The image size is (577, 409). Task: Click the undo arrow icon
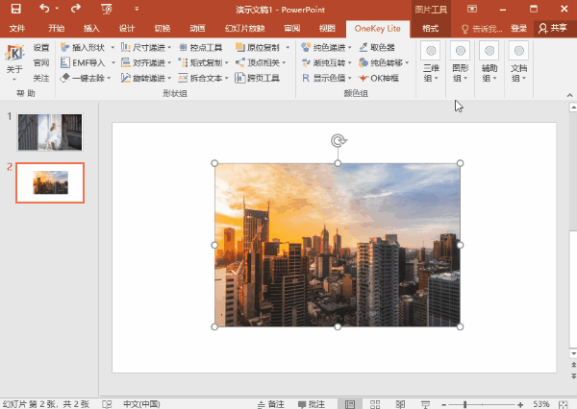point(43,9)
